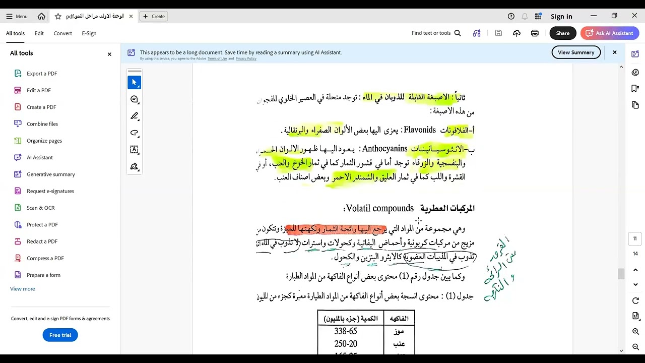The height and width of the screenshot is (363, 645).
Task: Rotate view with the refresh-like icon
Action: [635, 301]
